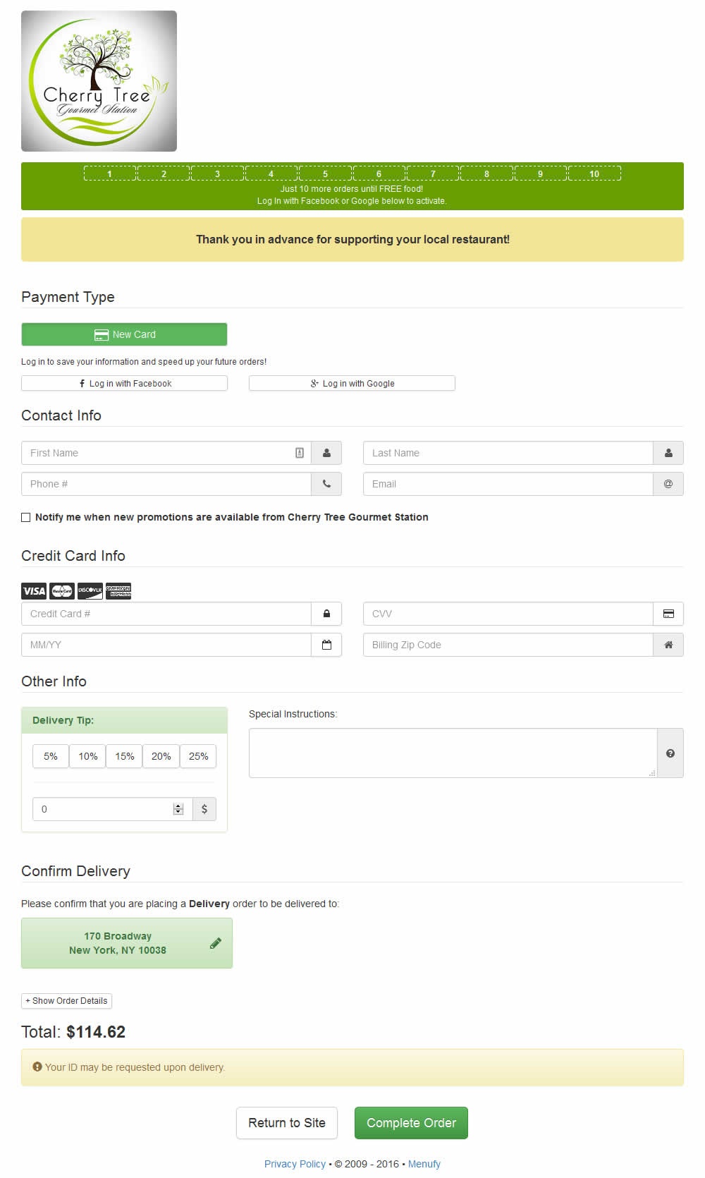
Task: Click the help question mark for Special Instructions
Action: point(670,753)
